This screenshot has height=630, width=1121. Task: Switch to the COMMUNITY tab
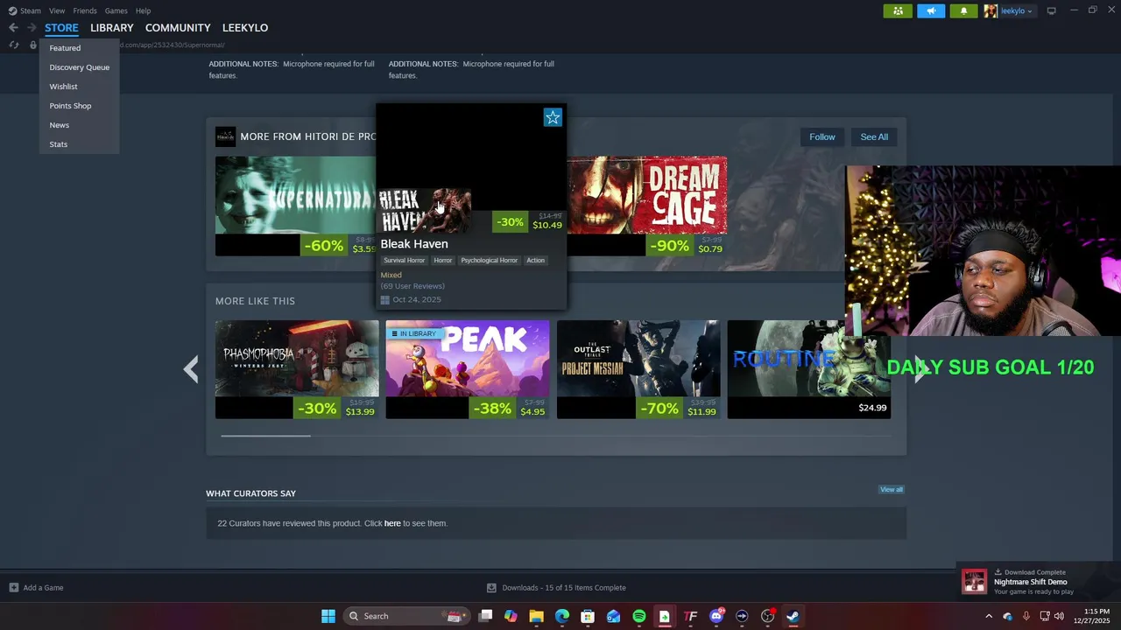(178, 28)
